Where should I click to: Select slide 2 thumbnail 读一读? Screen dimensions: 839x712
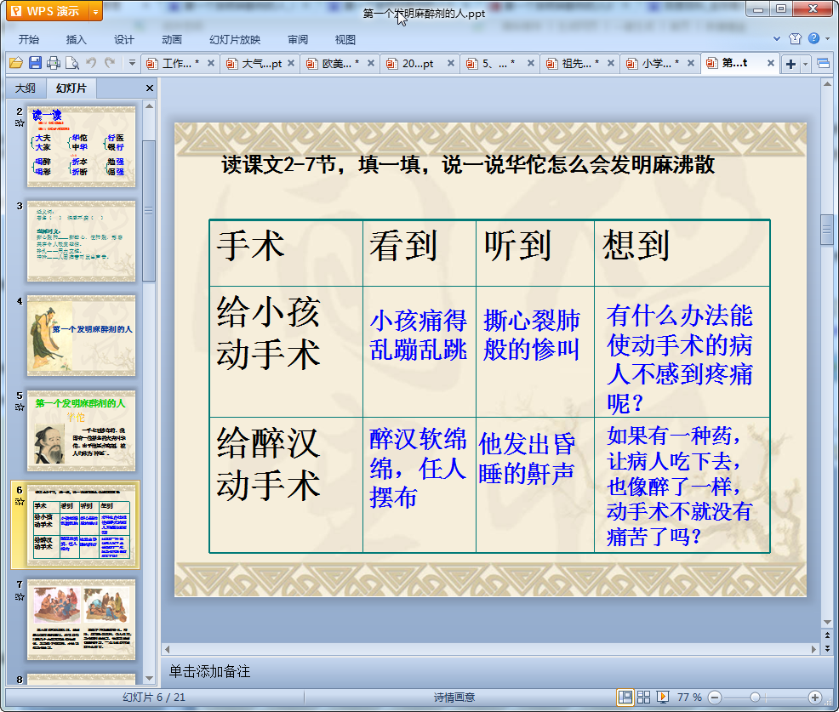(x=82, y=146)
